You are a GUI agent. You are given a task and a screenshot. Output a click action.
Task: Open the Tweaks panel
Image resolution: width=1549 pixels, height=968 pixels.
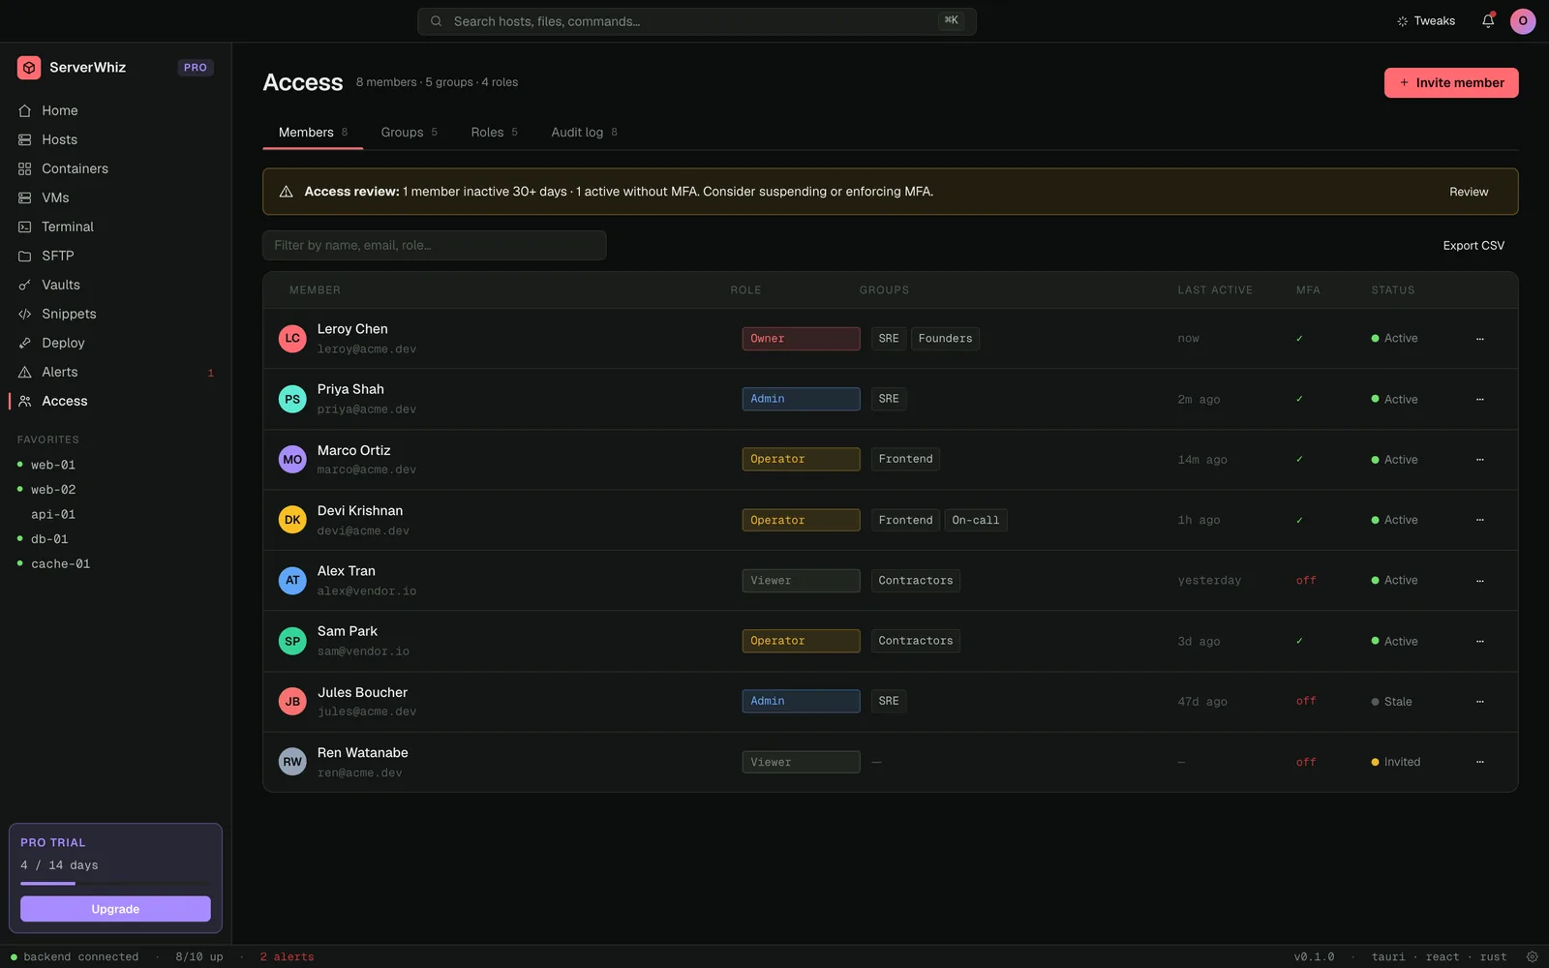coord(1426,21)
